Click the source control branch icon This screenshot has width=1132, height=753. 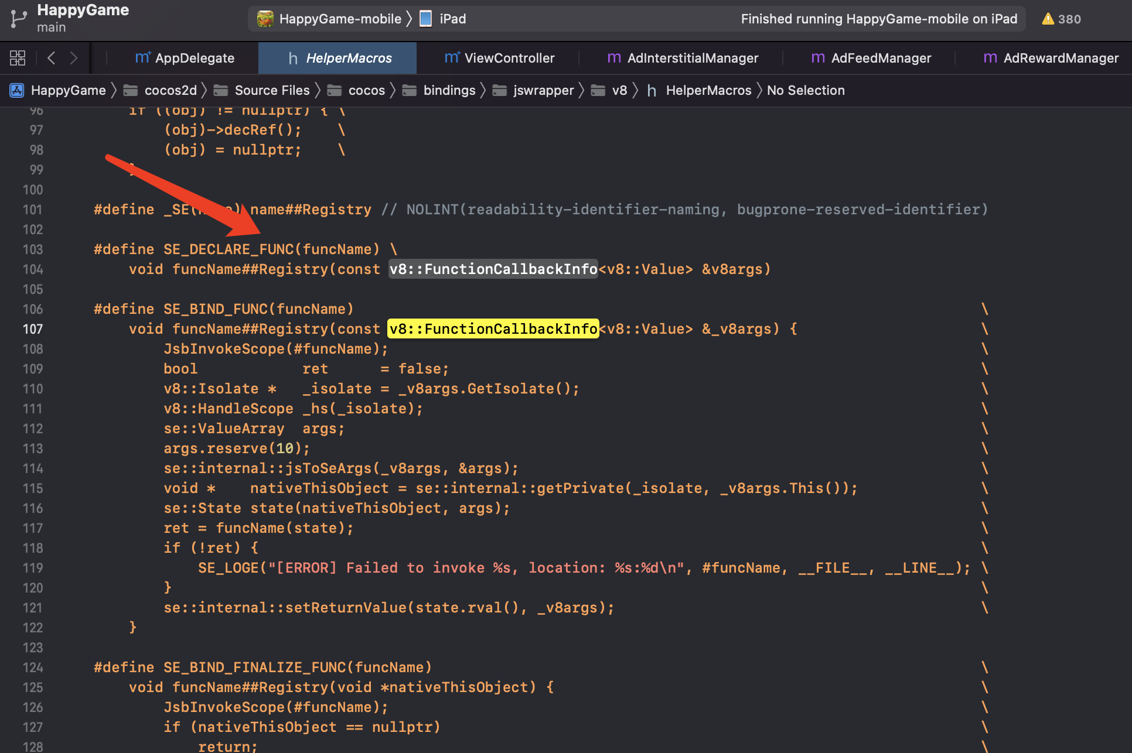(x=19, y=19)
